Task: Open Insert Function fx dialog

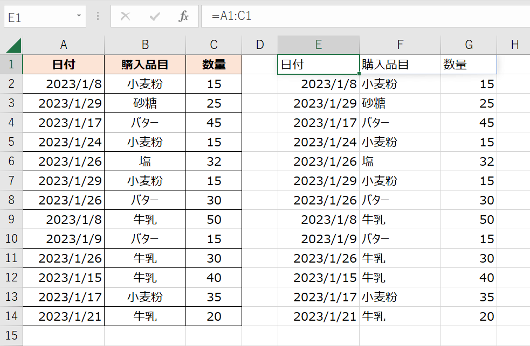Action: pyautogui.click(x=183, y=17)
